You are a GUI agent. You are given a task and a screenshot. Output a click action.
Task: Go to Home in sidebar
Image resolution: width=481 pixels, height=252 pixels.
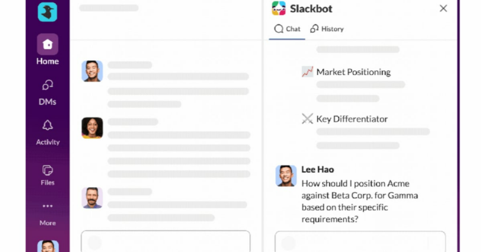(48, 45)
